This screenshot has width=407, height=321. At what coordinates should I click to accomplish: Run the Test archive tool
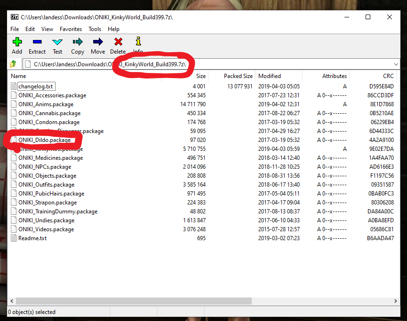pyautogui.click(x=57, y=42)
